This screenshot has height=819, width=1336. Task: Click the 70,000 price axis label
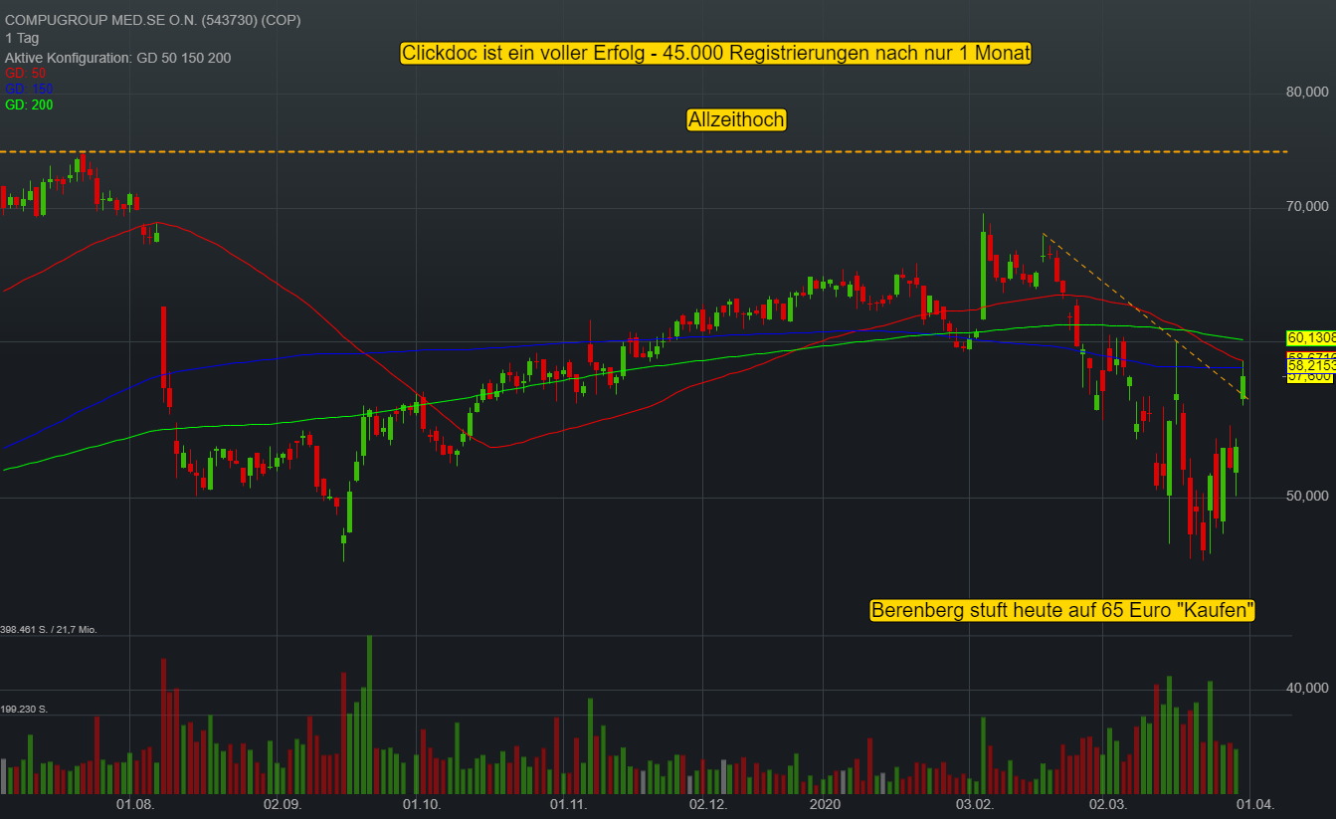coord(1307,207)
